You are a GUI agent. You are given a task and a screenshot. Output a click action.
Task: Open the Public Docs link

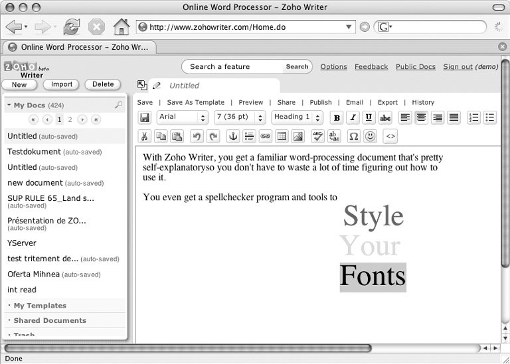pos(416,66)
